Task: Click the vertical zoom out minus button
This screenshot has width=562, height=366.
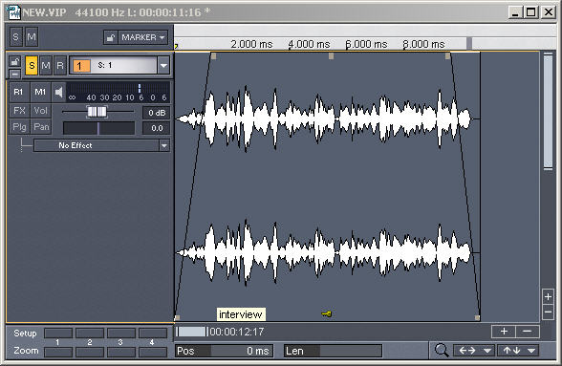Action: point(548,312)
